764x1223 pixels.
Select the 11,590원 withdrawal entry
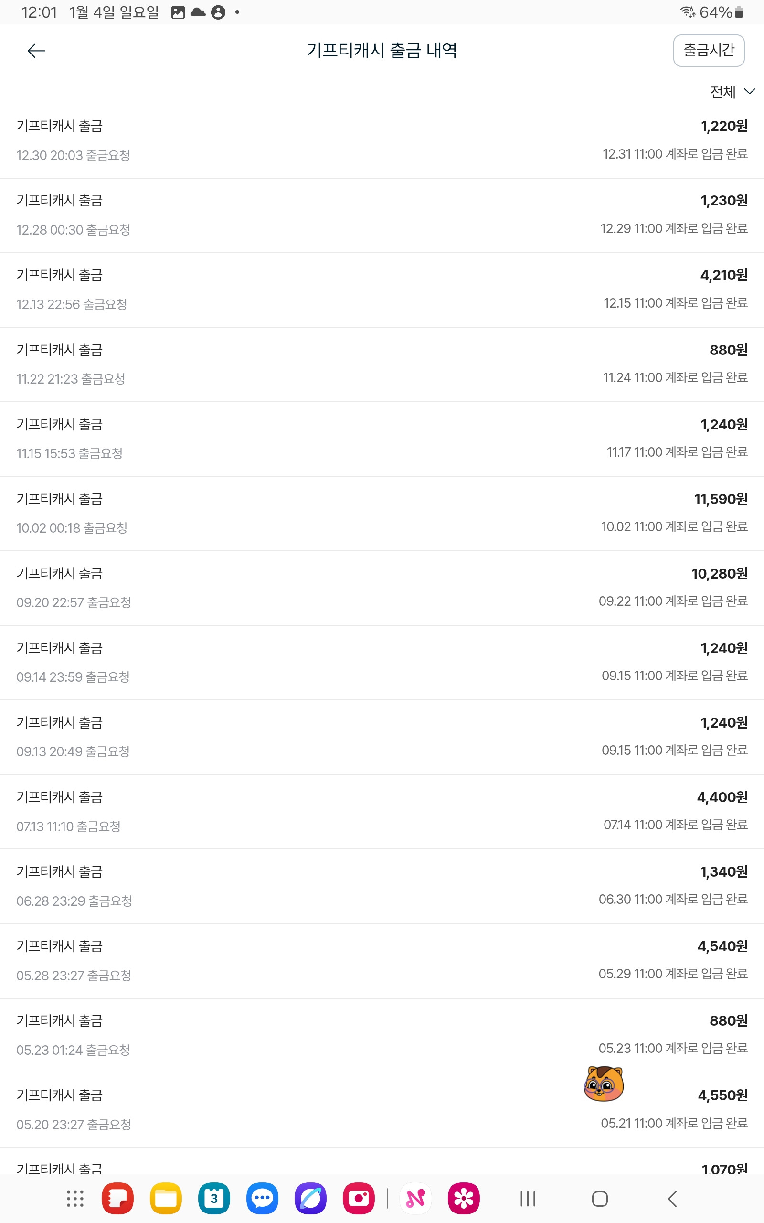click(x=382, y=514)
